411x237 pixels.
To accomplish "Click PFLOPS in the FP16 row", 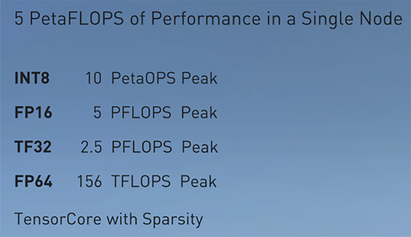I will click(141, 113).
